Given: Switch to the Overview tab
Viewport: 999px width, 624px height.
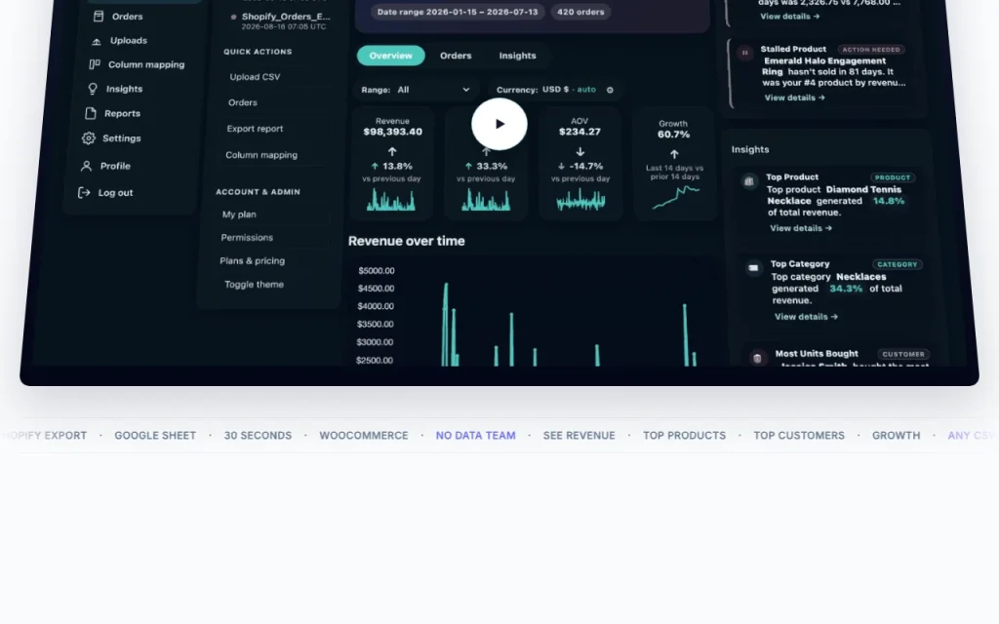Looking at the screenshot, I should pyautogui.click(x=390, y=56).
